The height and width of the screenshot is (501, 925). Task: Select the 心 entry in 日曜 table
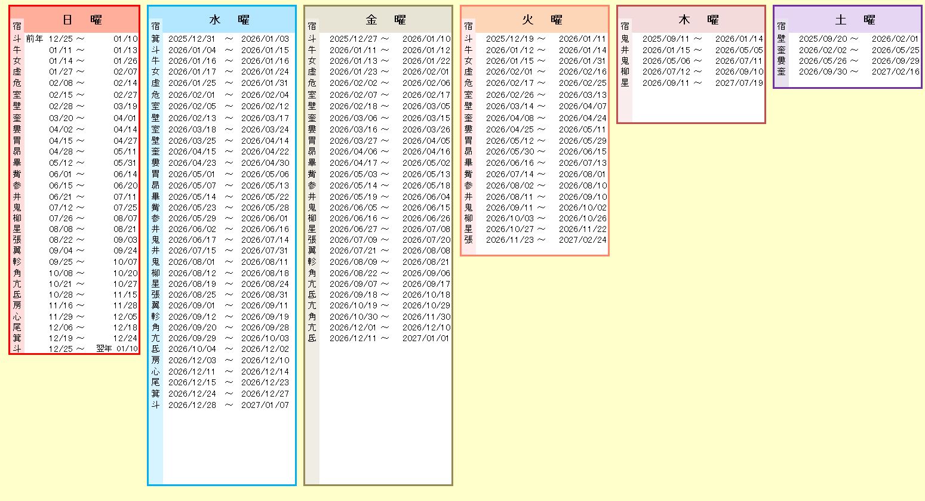coord(17,317)
